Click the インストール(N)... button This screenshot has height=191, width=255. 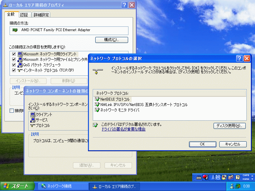(x=28, y=81)
